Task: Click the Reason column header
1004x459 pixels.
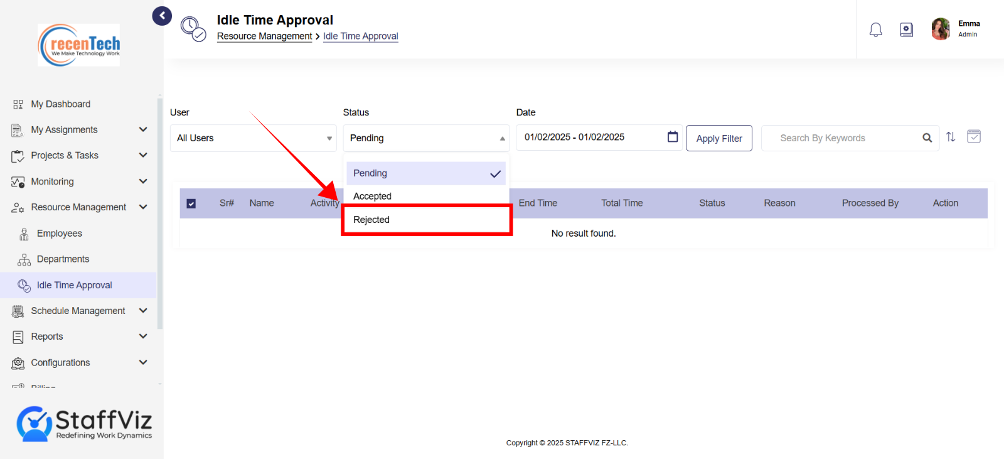Action: [x=779, y=203]
